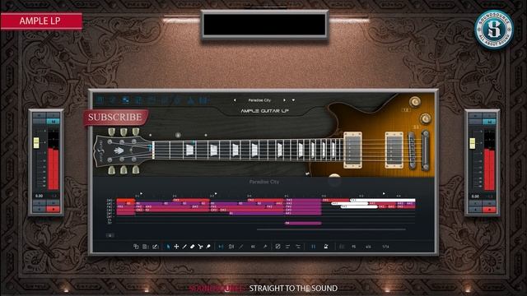Image resolution: width=527 pixels, height=296 pixels.
Task: Select the pointer tool in Riffer toolbar
Action: [x=168, y=247]
